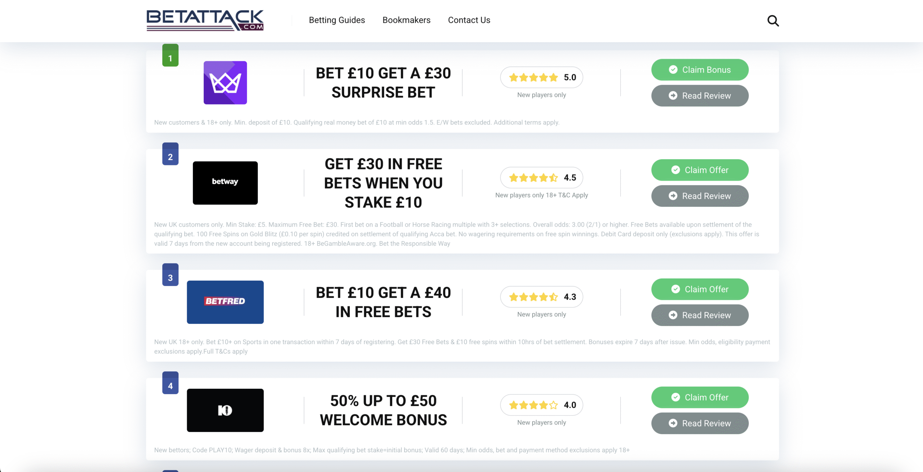Viewport: 923px width, 472px height.
Task: Click the 5.0 star rating badge
Action: coord(542,77)
